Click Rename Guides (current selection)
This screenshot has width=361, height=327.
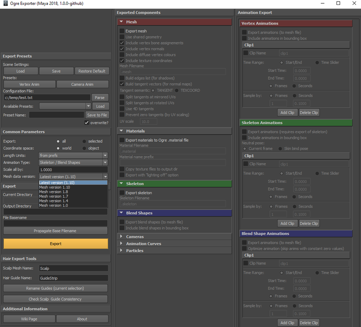[x=55, y=288]
